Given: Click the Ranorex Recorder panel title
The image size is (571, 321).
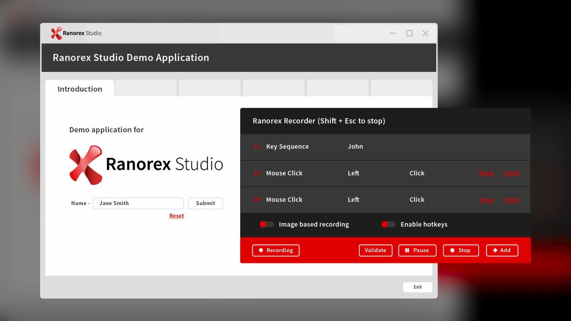Looking at the screenshot, I should tap(319, 121).
